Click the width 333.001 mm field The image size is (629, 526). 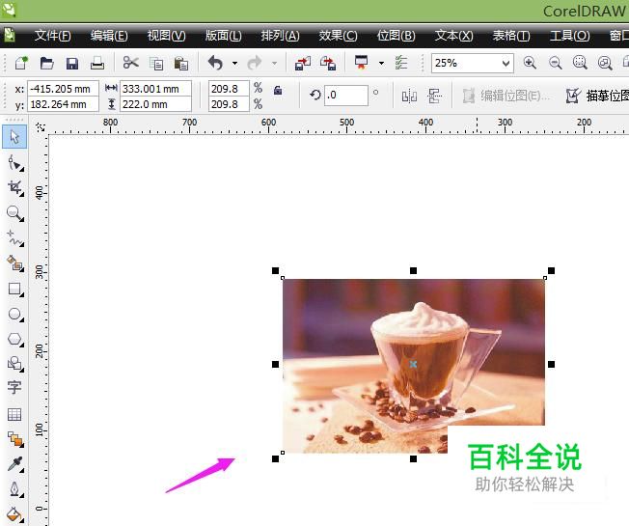[x=155, y=89]
